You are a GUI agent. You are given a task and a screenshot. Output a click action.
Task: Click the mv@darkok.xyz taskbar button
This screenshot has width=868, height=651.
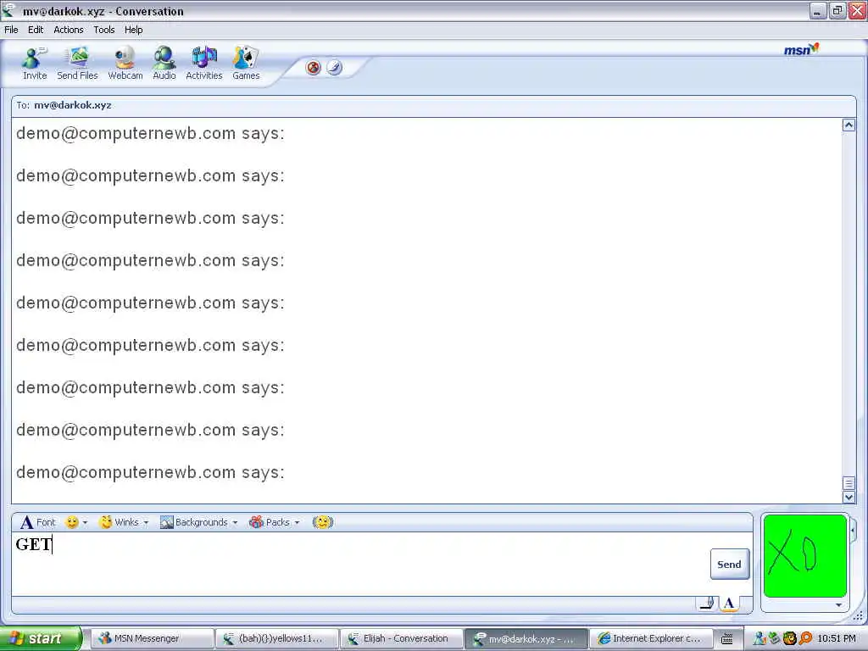526,639
